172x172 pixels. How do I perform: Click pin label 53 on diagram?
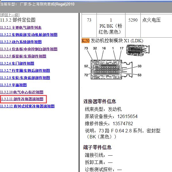tap(140, 75)
